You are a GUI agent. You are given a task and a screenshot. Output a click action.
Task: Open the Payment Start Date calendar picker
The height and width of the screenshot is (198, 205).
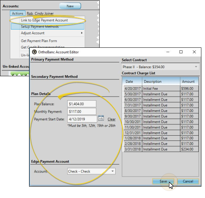(x=101, y=118)
